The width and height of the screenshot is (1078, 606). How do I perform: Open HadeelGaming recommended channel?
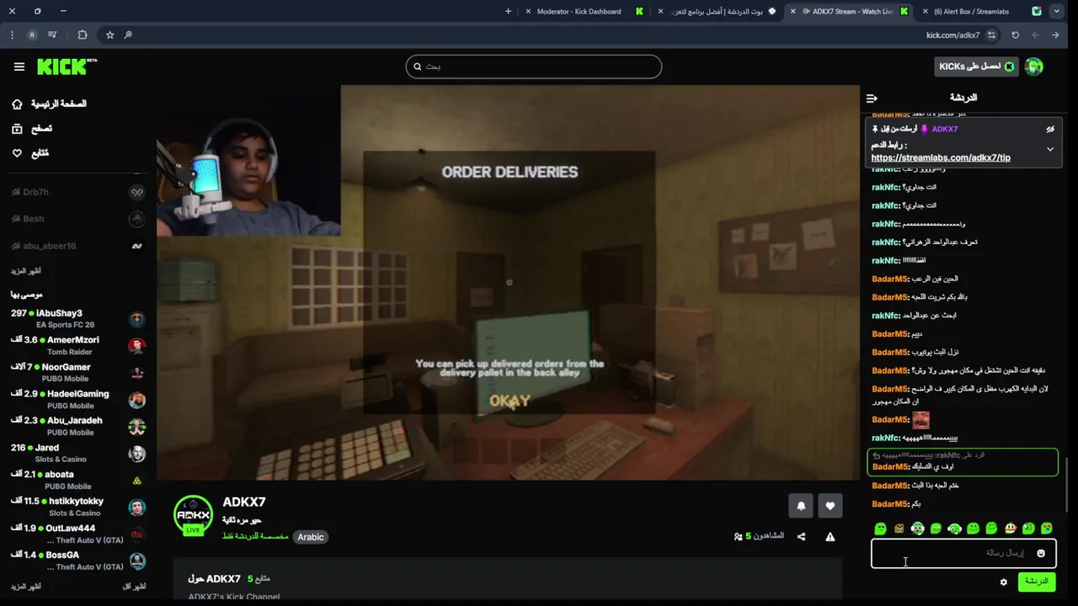pyautogui.click(x=77, y=400)
